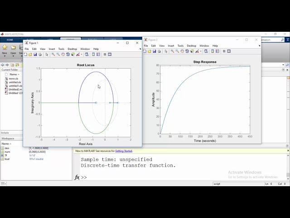290x218 pixels.
Task: Open Brush color dropdown arrow in Figure 1
Action: tap(82, 54)
